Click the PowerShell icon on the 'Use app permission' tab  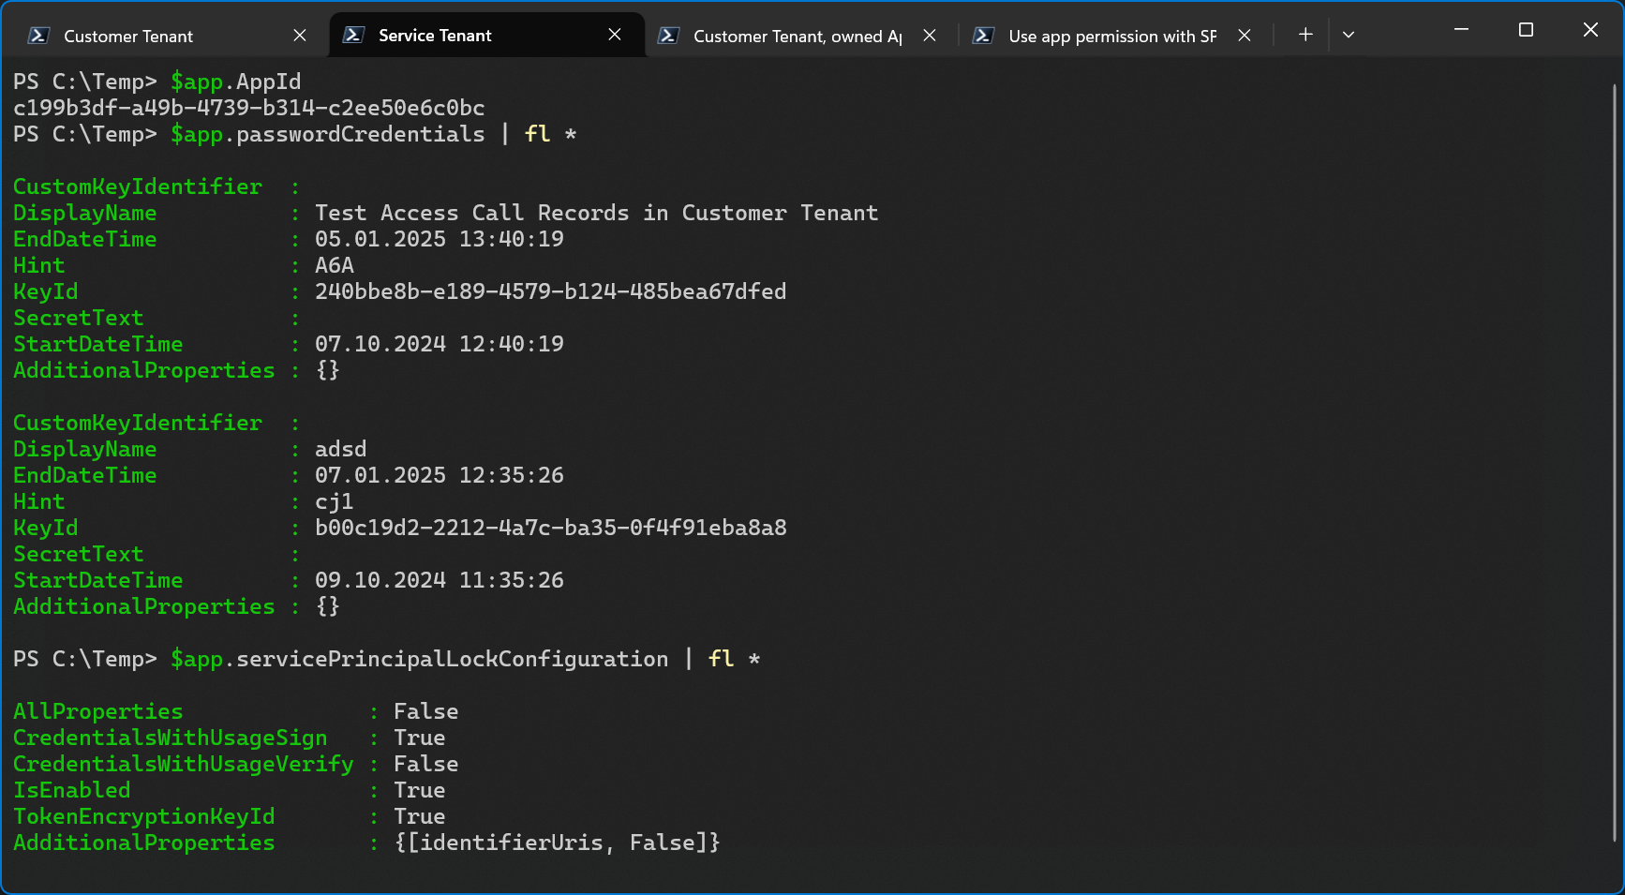(984, 36)
